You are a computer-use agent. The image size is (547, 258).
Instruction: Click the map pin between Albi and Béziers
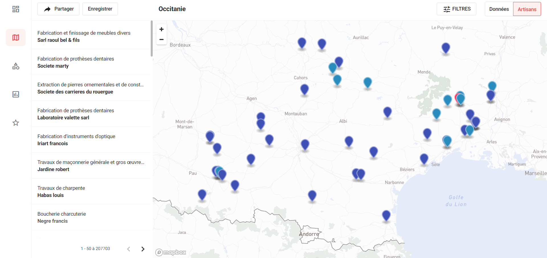[x=373, y=152]
